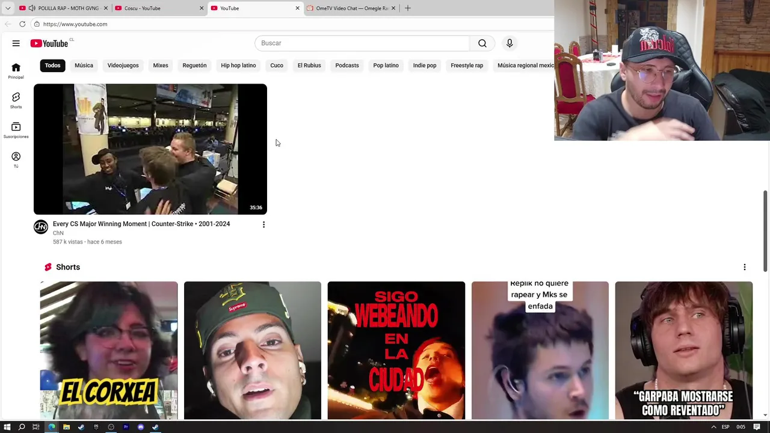This screenshot has height=433, width=770.
Task: Select the Cuco filter chip
Action: tap(277, 65)
